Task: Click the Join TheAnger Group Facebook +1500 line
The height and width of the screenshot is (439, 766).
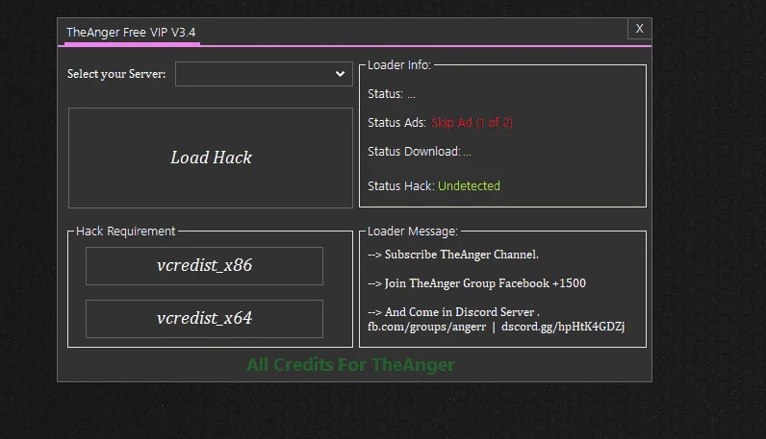Action: click(476, 283)
